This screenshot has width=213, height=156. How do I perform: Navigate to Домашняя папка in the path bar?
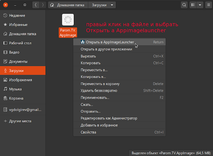[68, 5]
